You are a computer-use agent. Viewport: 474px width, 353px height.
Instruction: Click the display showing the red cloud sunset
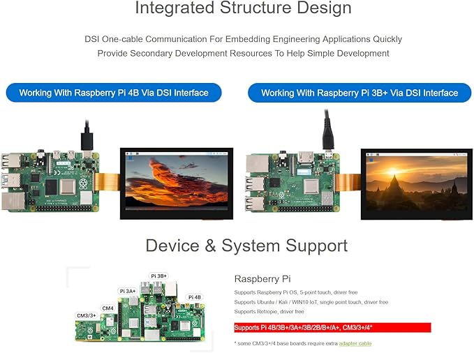(x=177, y=183)
